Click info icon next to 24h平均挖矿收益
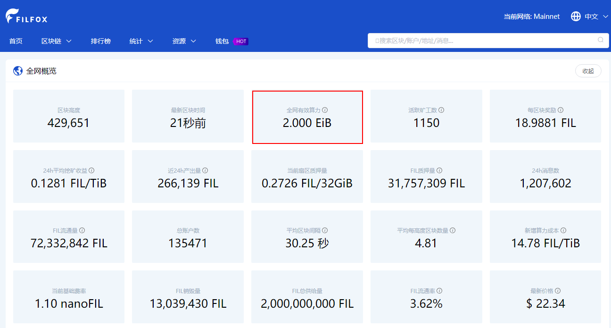This screenshot has height=328, width=611. [x=91, y=170]
